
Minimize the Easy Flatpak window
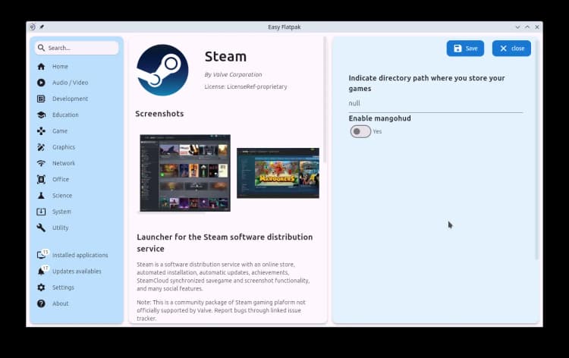tap(518, 27)
